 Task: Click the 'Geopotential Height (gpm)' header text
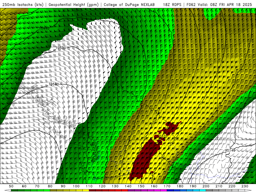[74, 4]
